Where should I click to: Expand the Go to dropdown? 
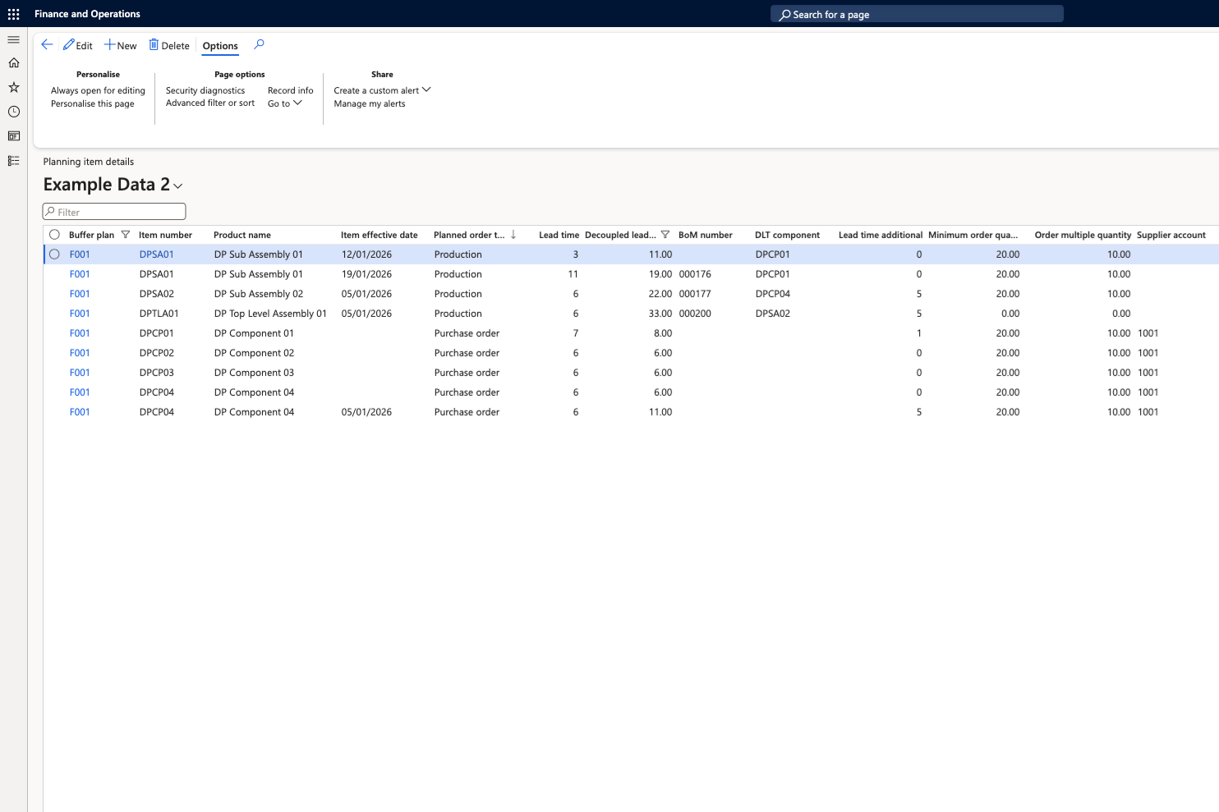[x=284, y=103]
